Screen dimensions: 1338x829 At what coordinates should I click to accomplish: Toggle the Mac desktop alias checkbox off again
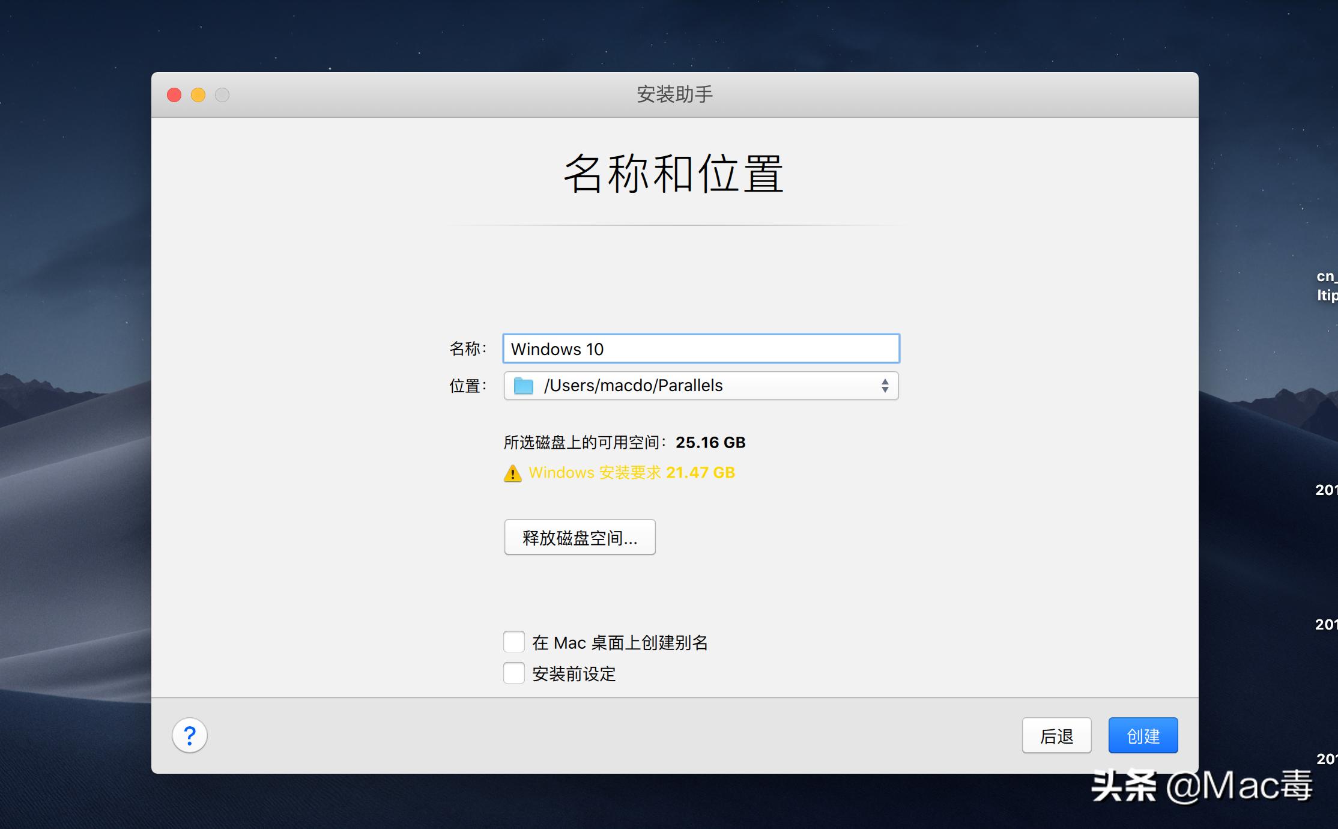pyautogui.click(x=513, y=642)
